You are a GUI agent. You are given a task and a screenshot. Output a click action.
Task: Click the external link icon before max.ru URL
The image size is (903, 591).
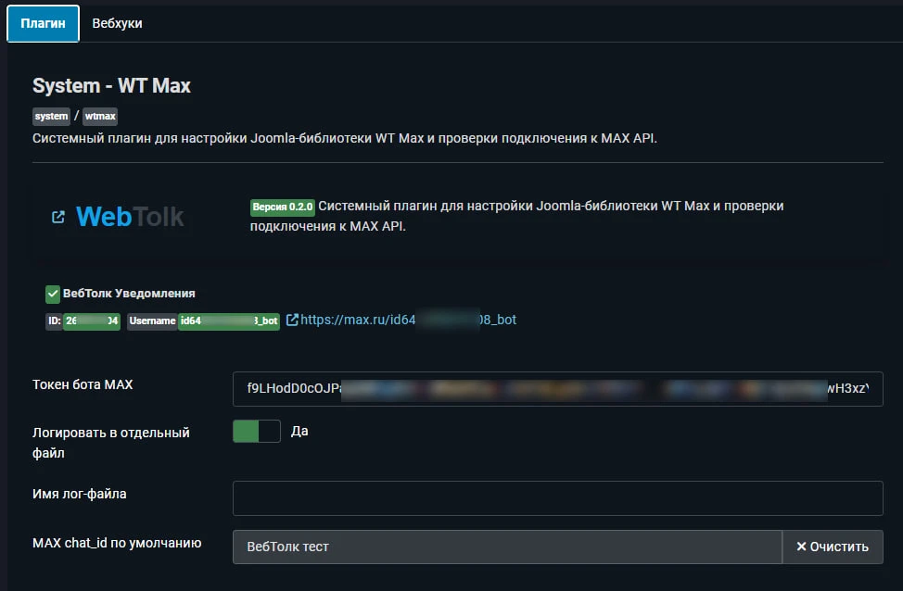pos(293,320)
